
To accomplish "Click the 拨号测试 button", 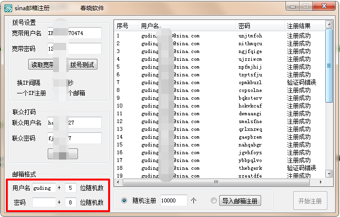I will (82, 65).
